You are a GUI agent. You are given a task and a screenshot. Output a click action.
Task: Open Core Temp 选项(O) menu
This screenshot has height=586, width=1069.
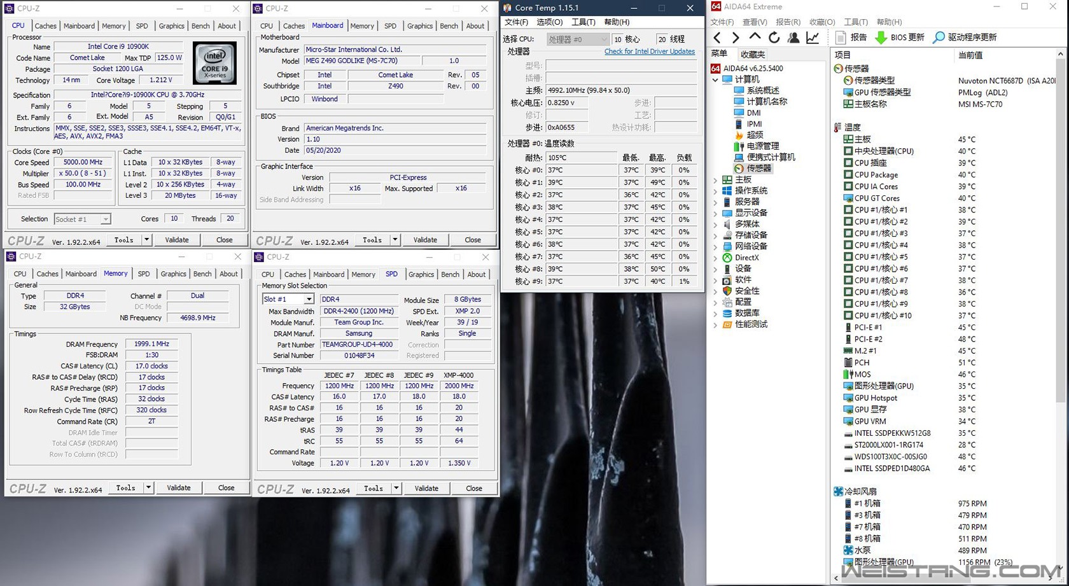click(549, 22)
